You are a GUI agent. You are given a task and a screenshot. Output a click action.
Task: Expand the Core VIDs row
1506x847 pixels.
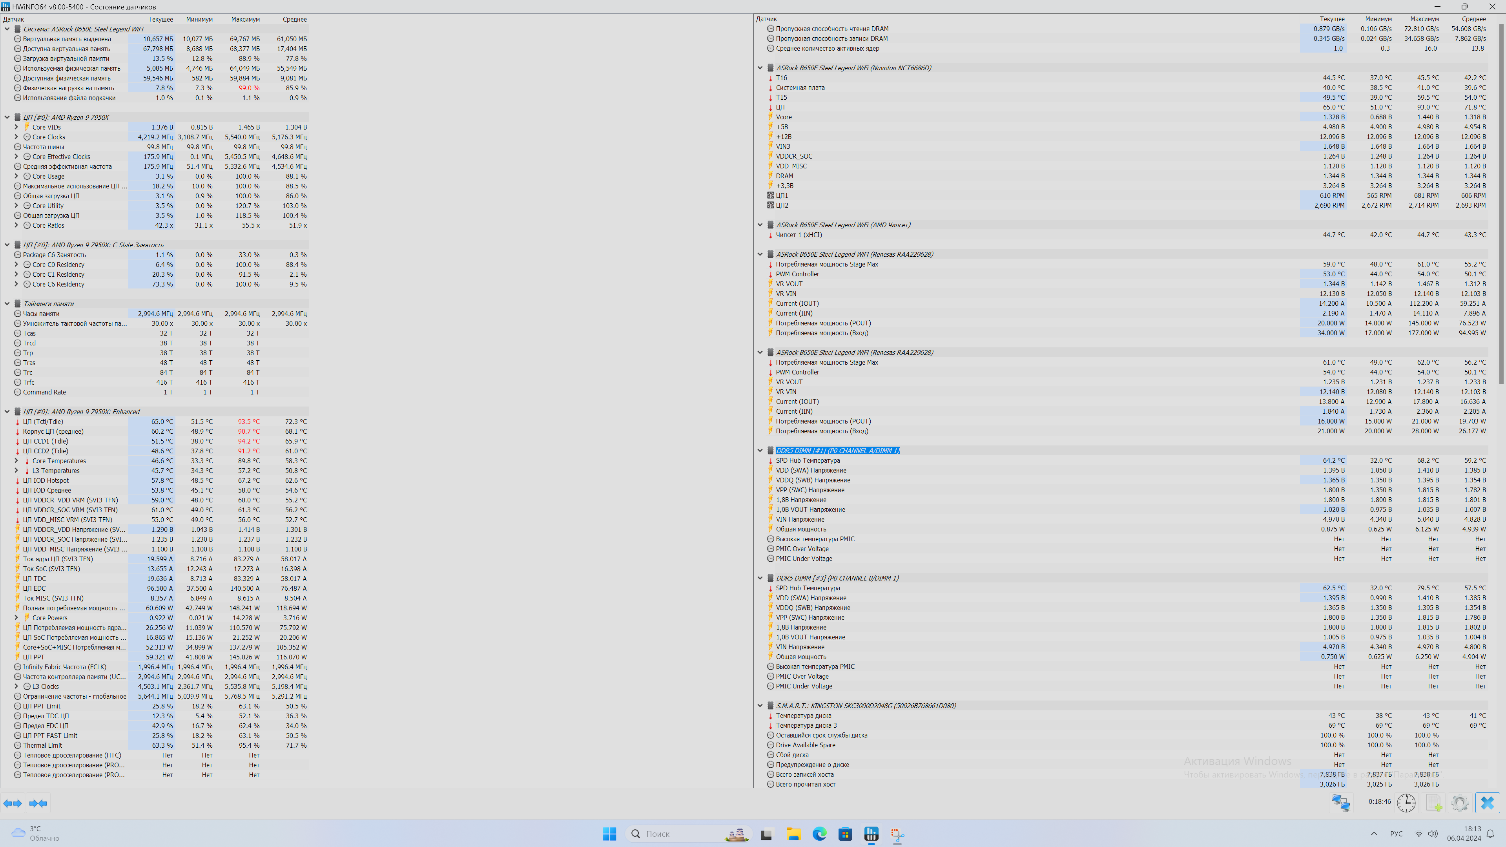point(16,127)
